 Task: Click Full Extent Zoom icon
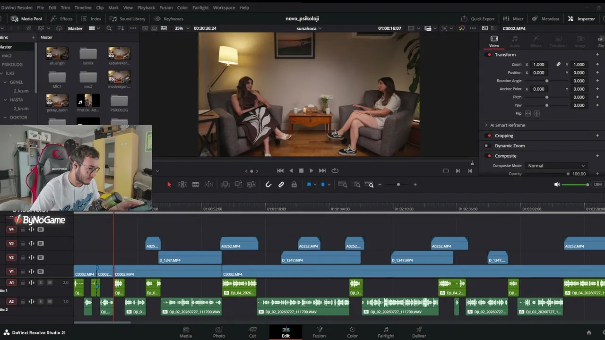pyautogui.click(x=343, y=185)
